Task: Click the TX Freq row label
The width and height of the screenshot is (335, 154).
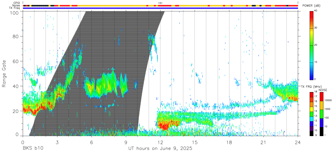Action: pos(15,8)
